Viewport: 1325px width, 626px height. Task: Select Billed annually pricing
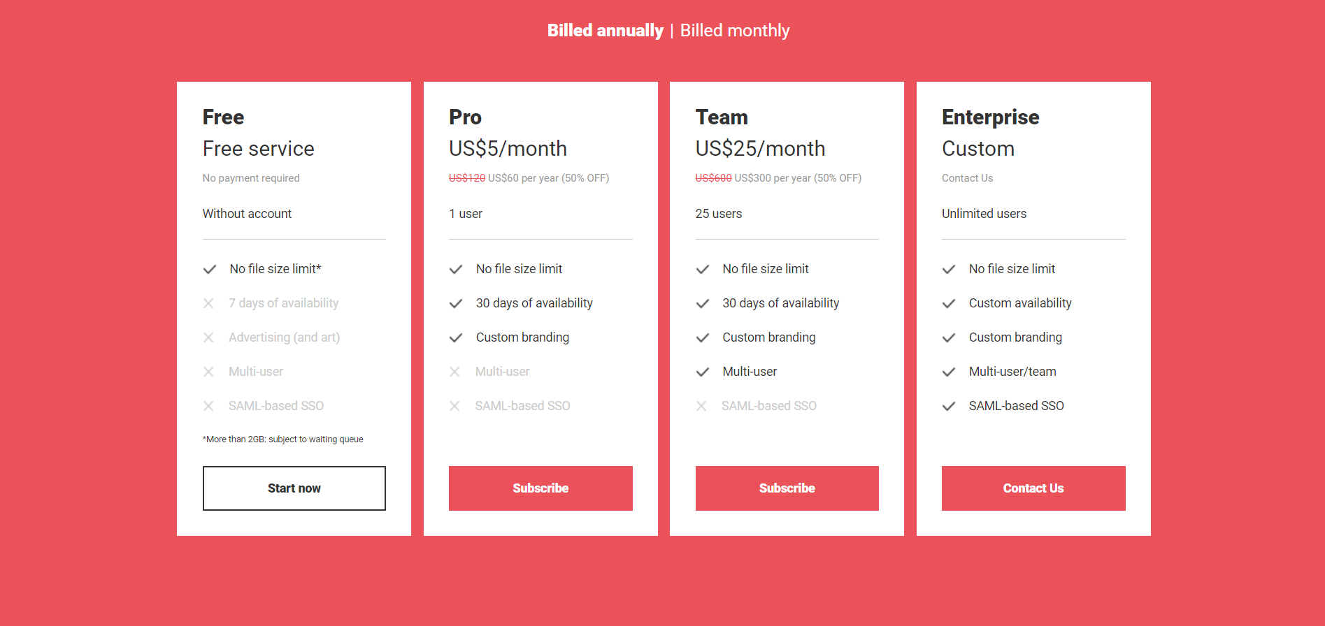click(605, 31)
